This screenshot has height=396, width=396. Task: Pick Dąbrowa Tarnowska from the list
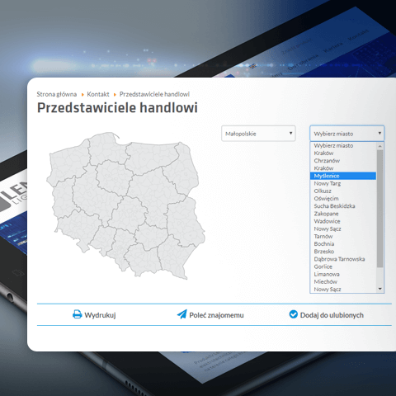click(x=343, y=259)
